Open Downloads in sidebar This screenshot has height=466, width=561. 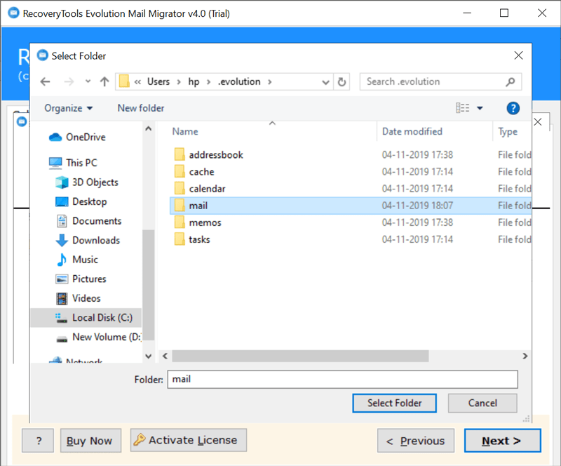click(88, 240)
